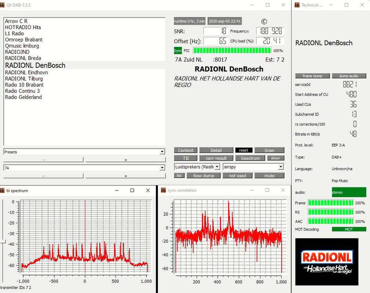Toggle the TII display button

[x=186, y=158]
